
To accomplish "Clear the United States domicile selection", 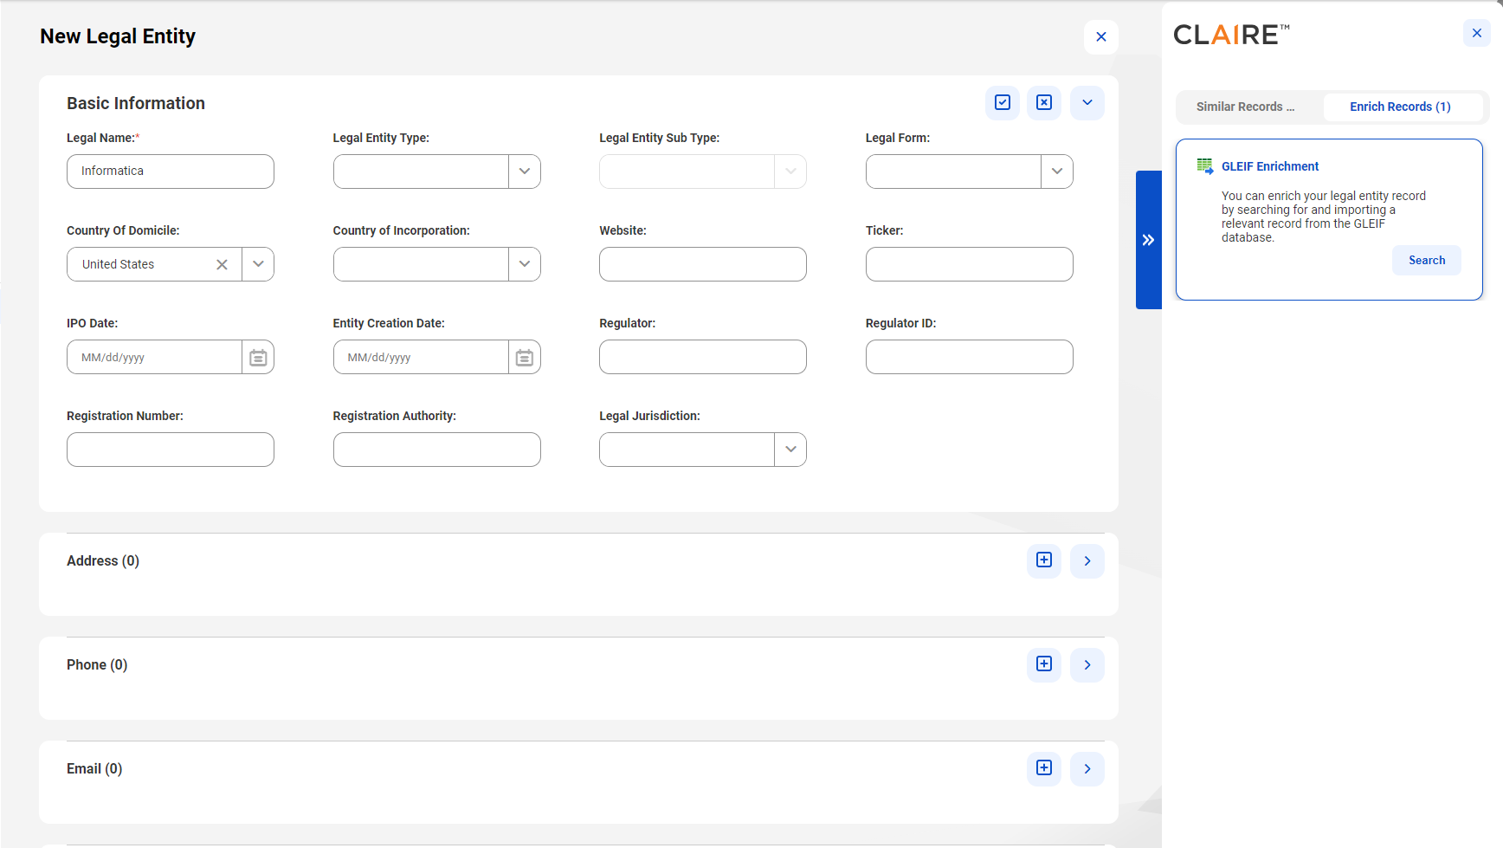I will [222, 265].
